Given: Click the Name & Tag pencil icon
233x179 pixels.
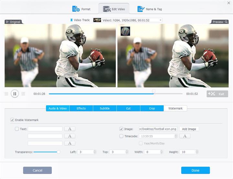Looking at the screenshot, I should click(x=141, y=9).
